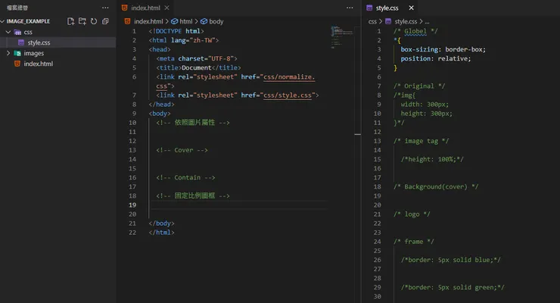This screenshot has height=303, width=560.
Task: Place the cursor on empty line 19 of index.html
Action: coord(227,205)
